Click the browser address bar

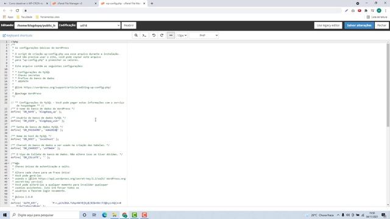click(183, 10)
